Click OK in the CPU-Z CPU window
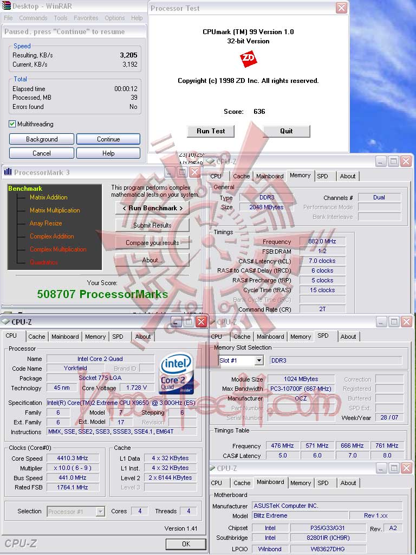The width and height of the screenshot is (416, 555). [186, 544]
